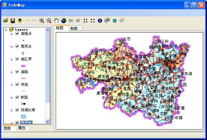
Task: Select the 铁路 layer name
Action: coord(24,97)
